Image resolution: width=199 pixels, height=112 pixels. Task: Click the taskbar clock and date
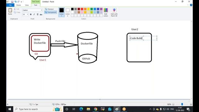pos(180,109)
